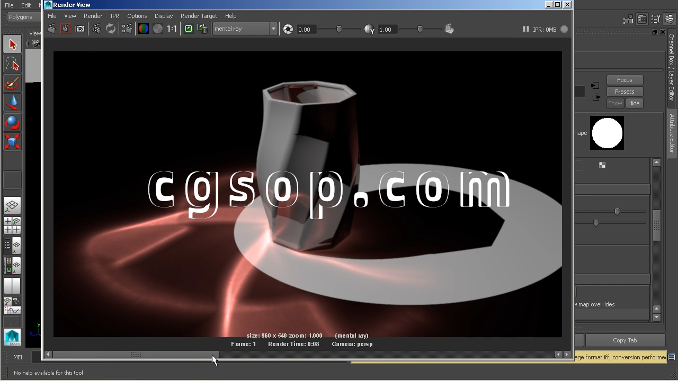Switch to single perspective view layout
Image resolution: width=678 pixels, height=381 pixels.
12,206
